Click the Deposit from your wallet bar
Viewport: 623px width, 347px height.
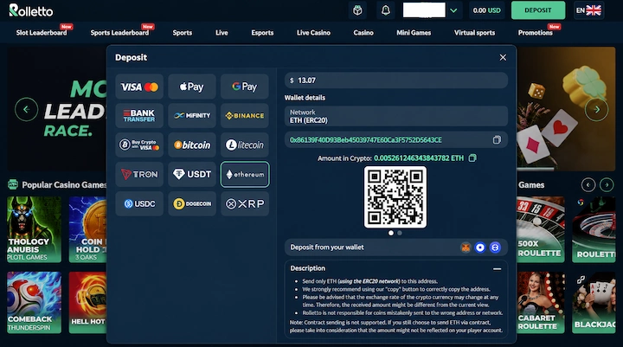click(396, 247)
